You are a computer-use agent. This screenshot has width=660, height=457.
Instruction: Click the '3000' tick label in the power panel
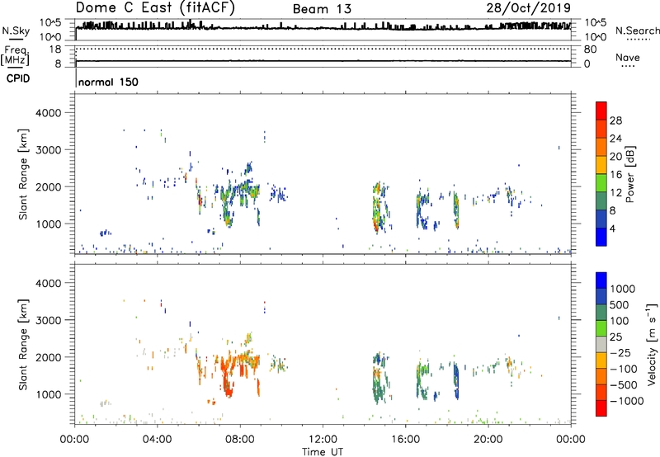point(49,150)
